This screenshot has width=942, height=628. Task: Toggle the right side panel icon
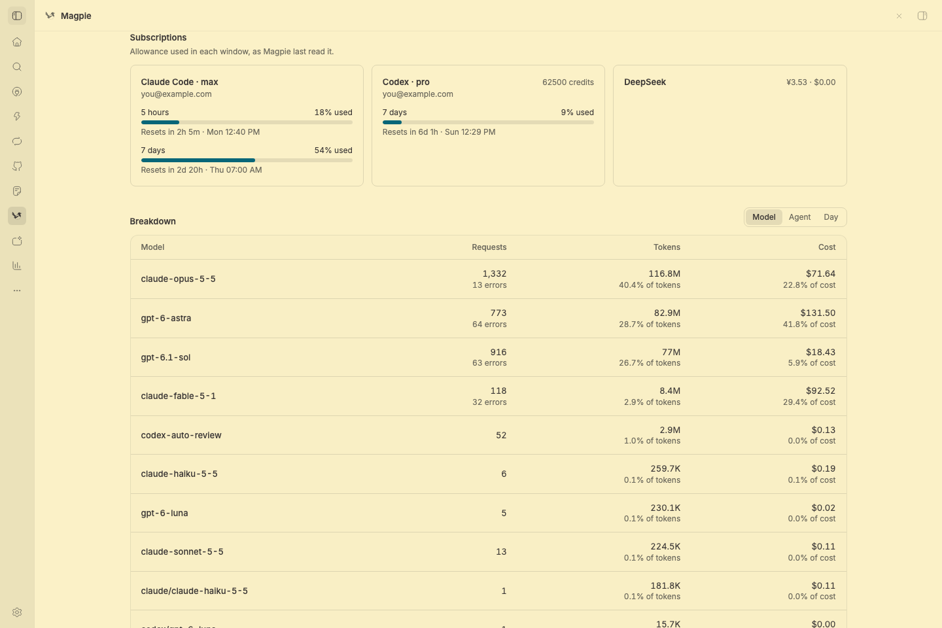922,16
